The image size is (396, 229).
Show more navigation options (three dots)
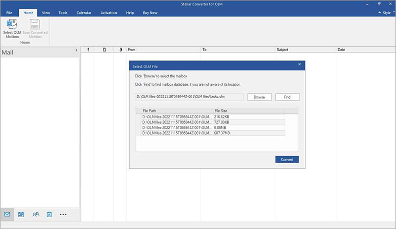tap(63, 214)
